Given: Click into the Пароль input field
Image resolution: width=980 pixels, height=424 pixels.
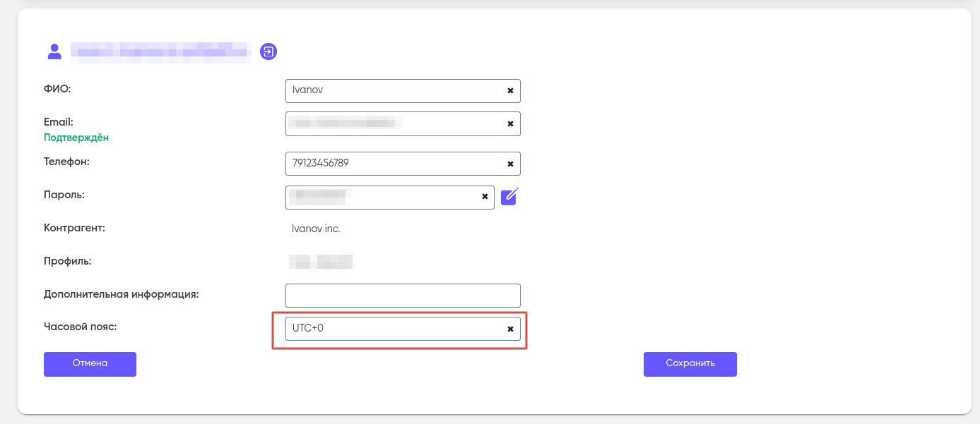Looking at the screenshot, I should click(382, 198).
